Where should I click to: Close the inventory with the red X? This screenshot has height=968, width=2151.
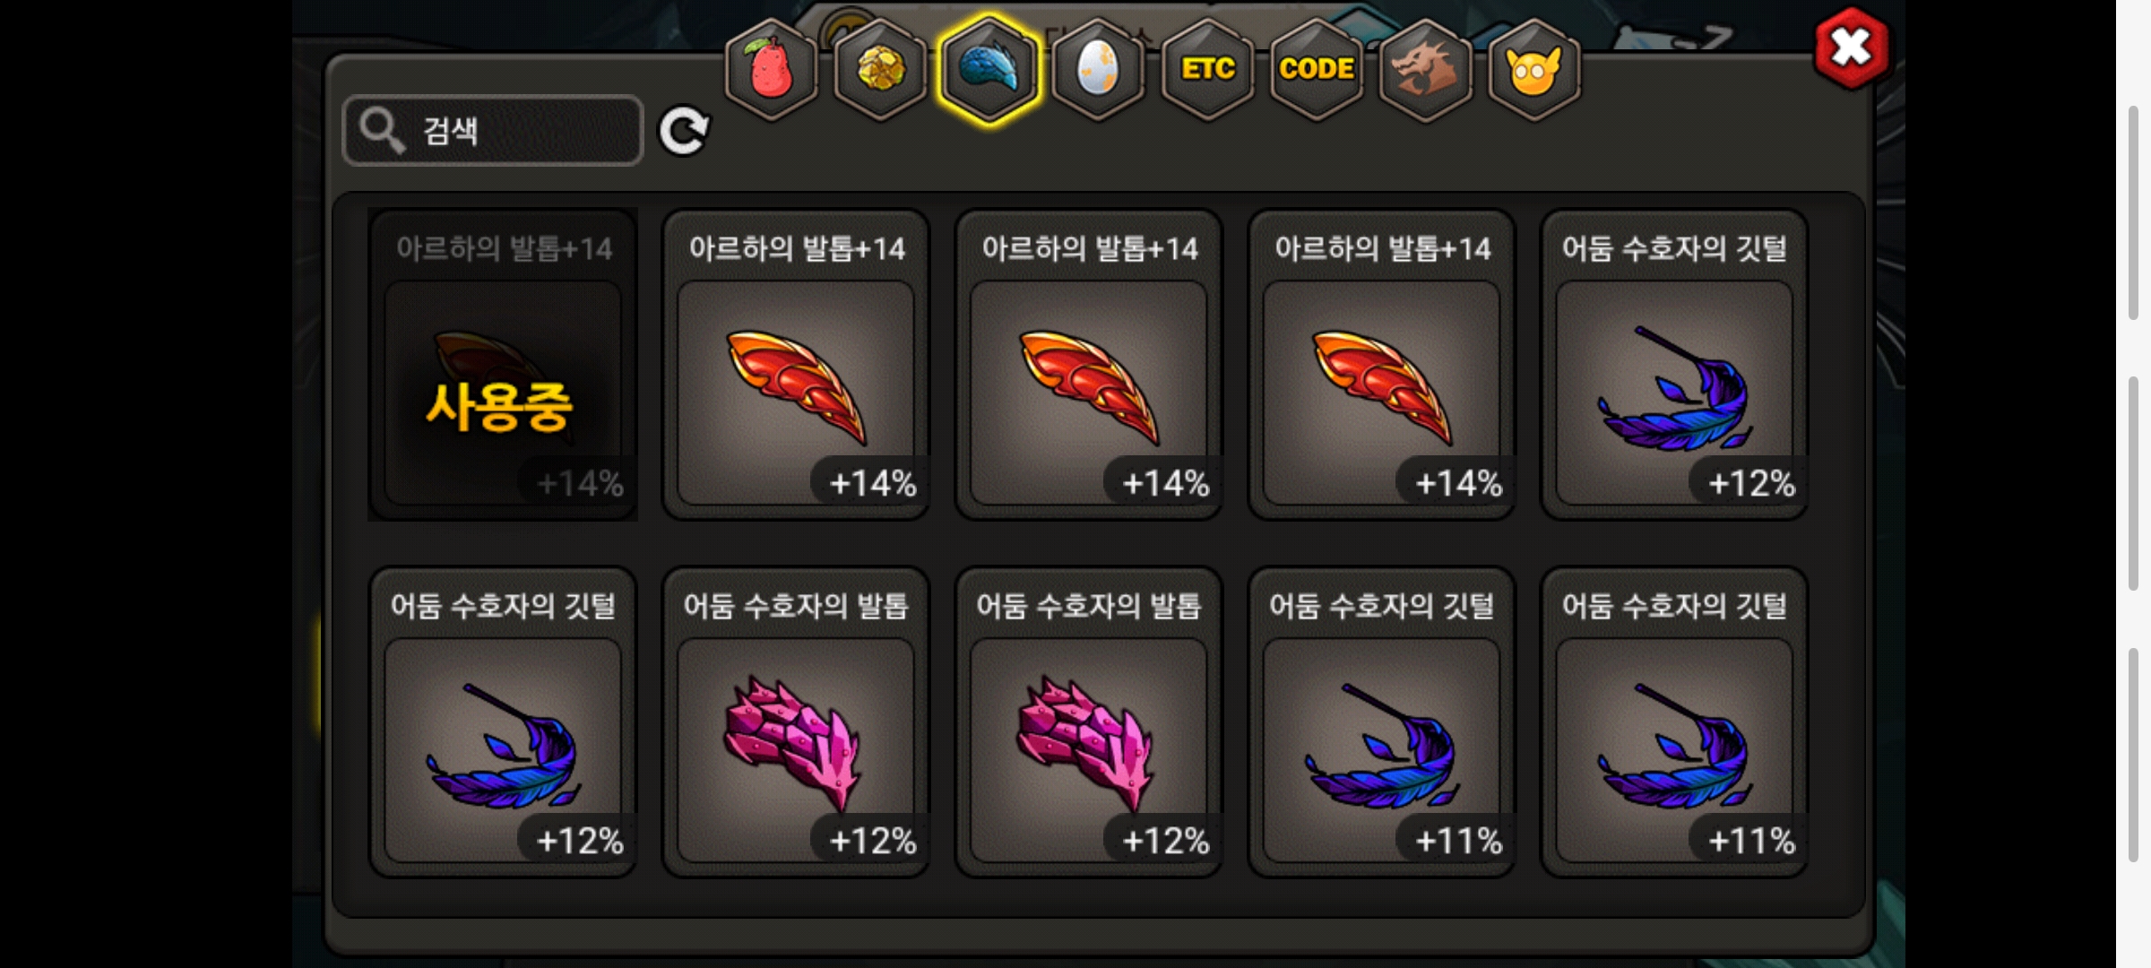point(1852,48)
